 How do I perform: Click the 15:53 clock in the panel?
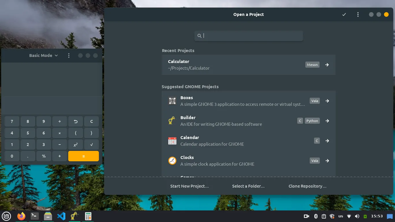pyautogui.click(x=377, y=216)
